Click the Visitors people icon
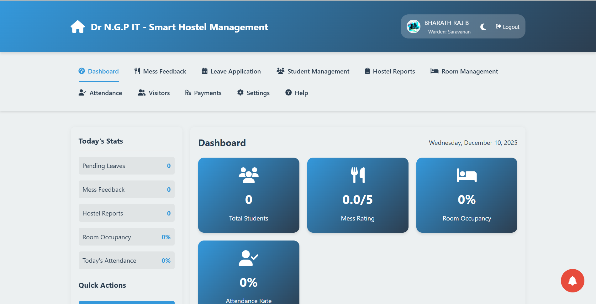 click(142, 93)
